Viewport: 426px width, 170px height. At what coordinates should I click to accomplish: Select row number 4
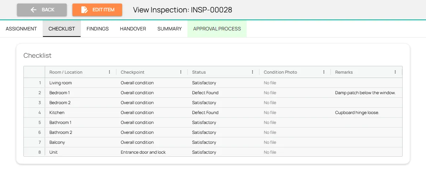pyautogui.click(x=34, y=113)
